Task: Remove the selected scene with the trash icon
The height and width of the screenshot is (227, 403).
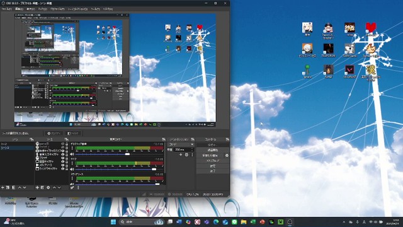Action: point(8,188)
